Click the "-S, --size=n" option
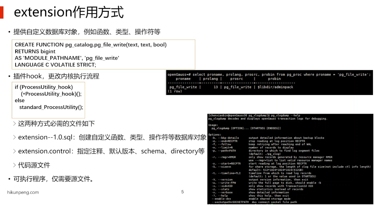 [221, 167]
